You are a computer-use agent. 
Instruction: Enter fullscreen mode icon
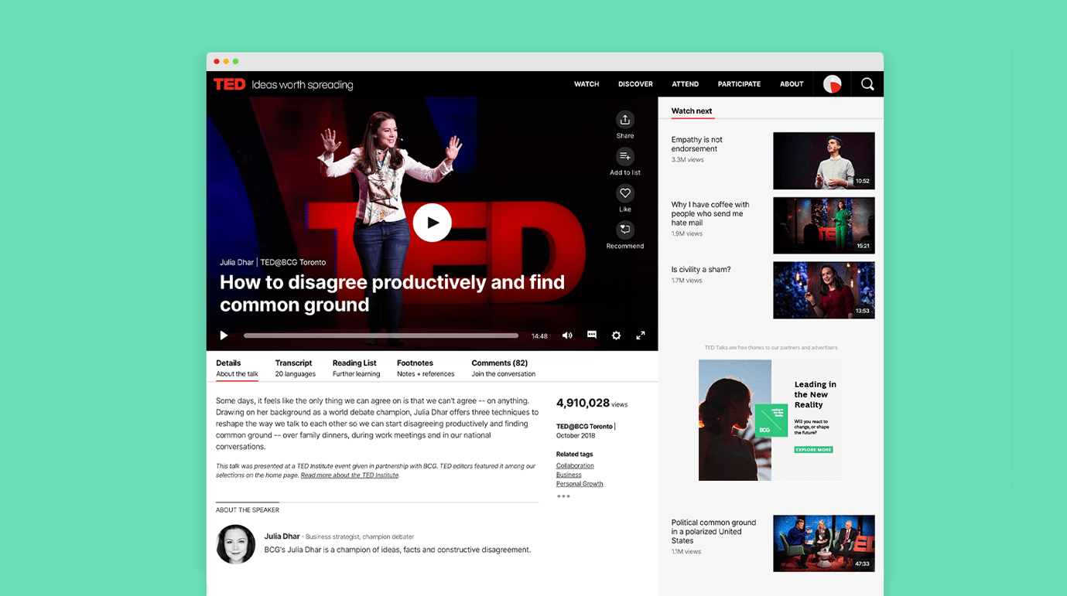[x=641, y=335]
